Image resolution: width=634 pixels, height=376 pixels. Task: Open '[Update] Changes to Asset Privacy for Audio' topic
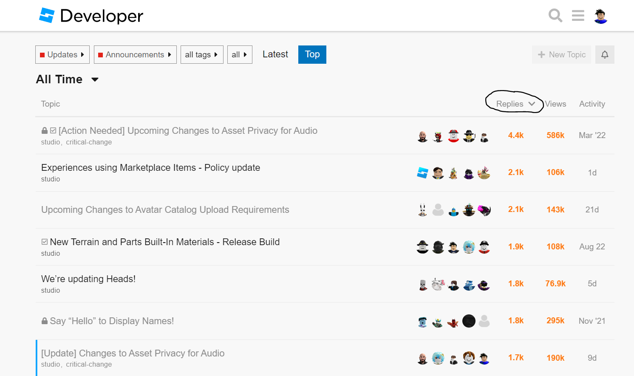coord(133,353)
